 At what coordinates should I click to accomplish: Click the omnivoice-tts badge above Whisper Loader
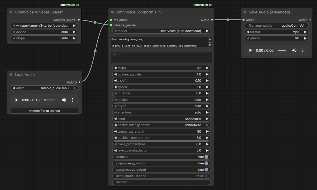(x=70, y=5)
